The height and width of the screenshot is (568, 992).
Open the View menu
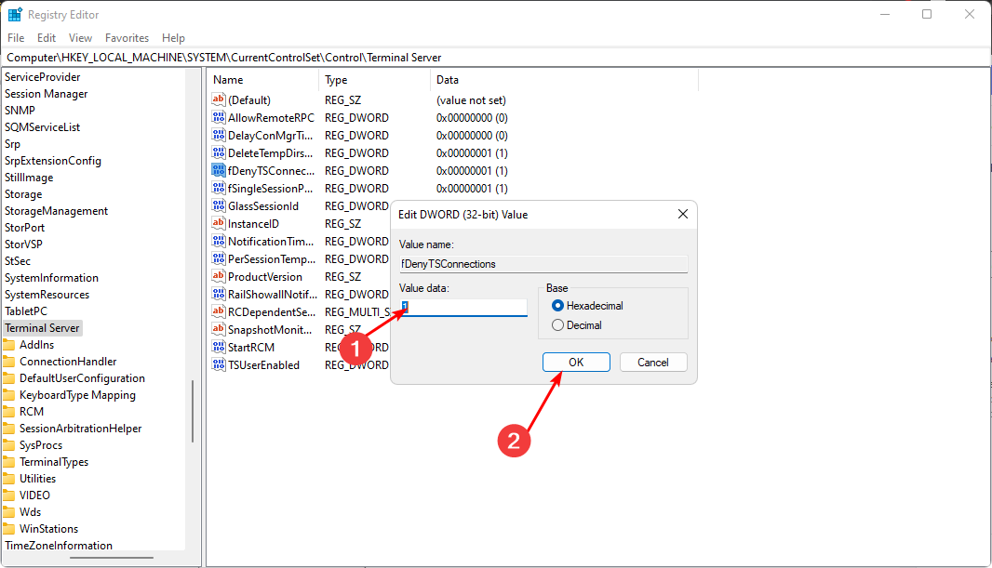coord(80,38)
